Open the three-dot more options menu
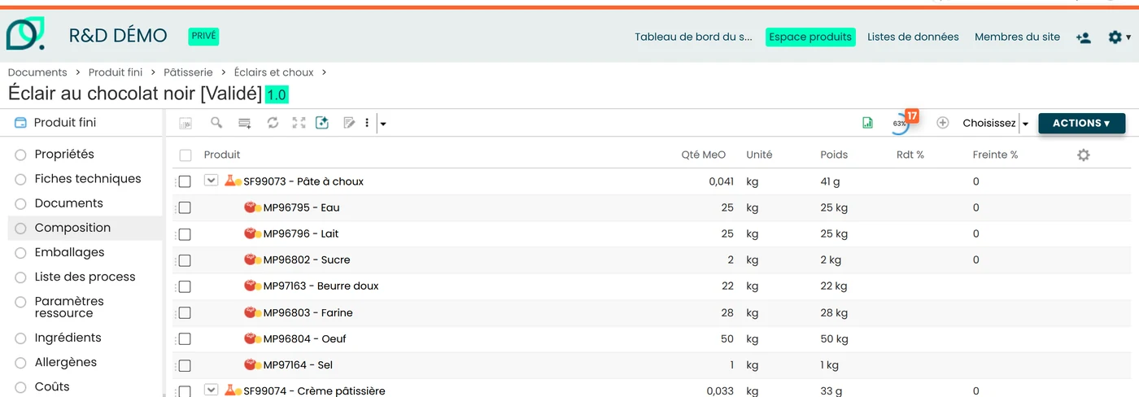 click(367, 123)
